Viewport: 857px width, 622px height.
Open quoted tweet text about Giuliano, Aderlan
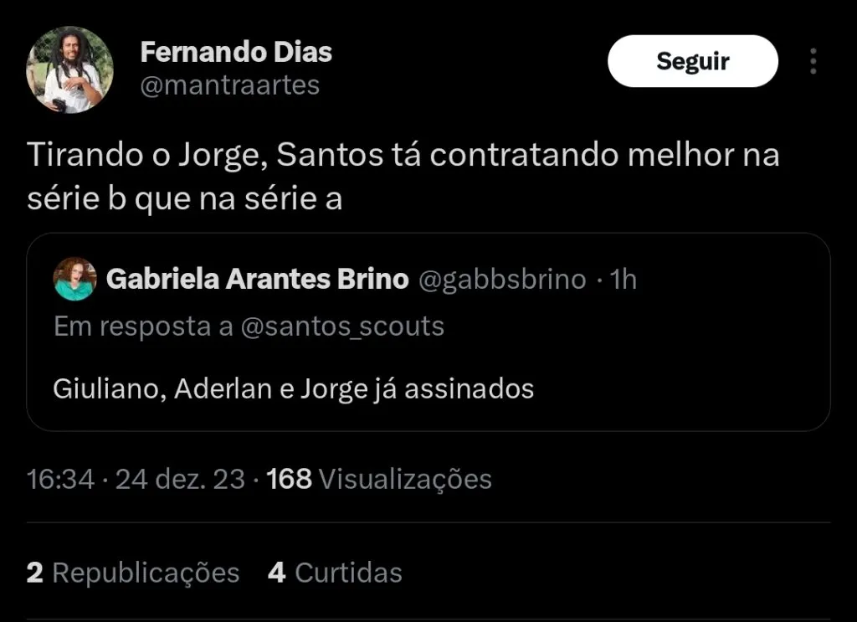(293, 388)
